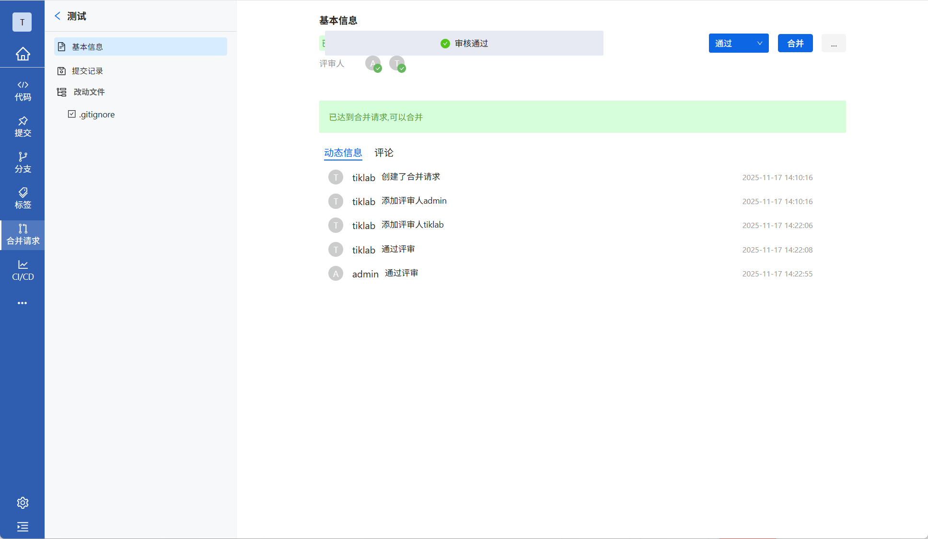Click the 改动文件 tree item
This screenshot has width=928, height=539.
click(89, 92)
